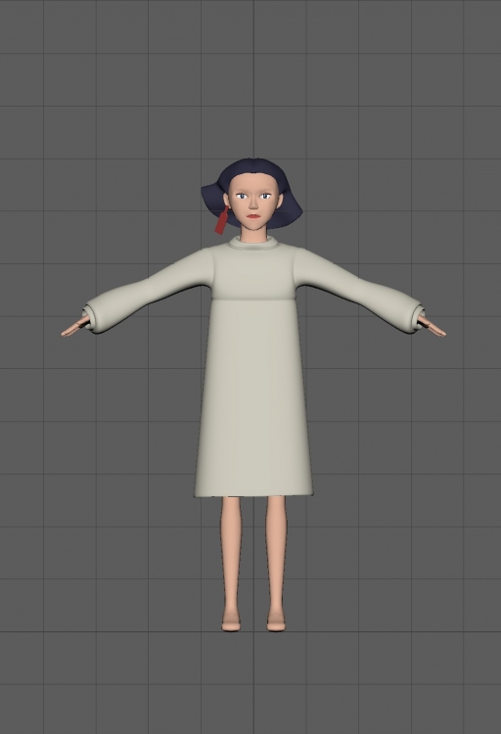Select the sleeve opposite the ribbon side
The width and height of the screenshot is (501, 734).
[x=358, y=291]
